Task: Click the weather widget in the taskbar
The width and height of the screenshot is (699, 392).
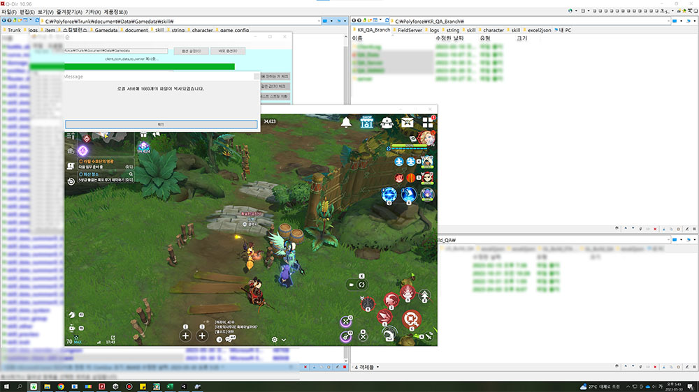Action: pos(600,386)
